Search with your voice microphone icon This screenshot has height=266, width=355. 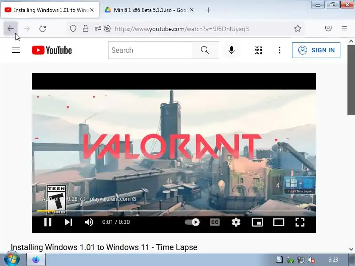click(231, 50)
